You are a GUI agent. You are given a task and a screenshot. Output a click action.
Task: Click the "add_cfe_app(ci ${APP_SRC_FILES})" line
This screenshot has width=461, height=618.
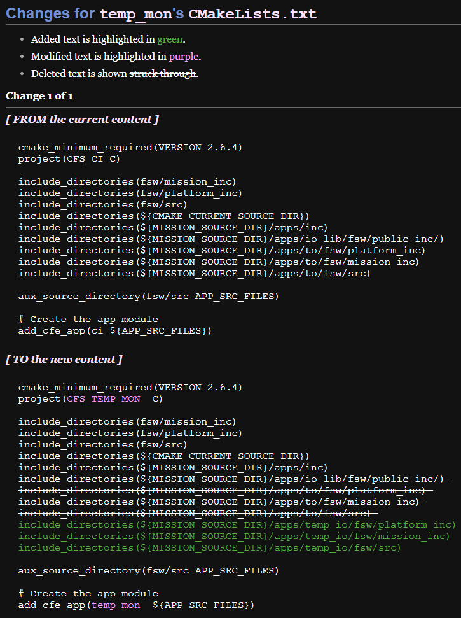[x=114, y=331]
